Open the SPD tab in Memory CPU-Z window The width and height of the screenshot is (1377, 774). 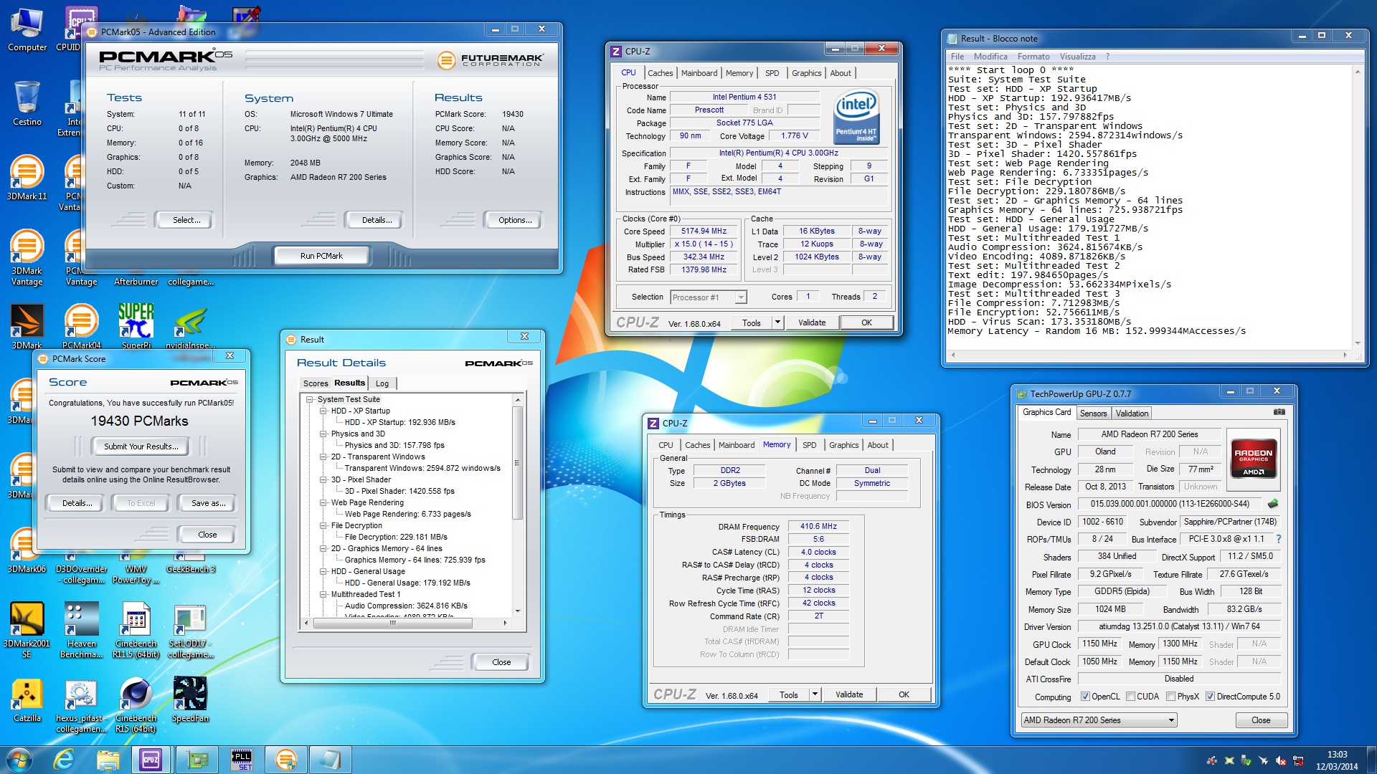809,445
